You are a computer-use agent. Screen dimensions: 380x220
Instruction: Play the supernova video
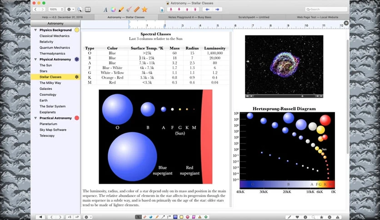(x=251, y=96)
